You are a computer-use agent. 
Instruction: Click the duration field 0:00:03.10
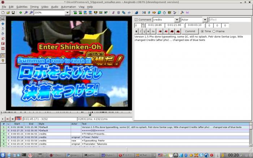pos(194,25)
